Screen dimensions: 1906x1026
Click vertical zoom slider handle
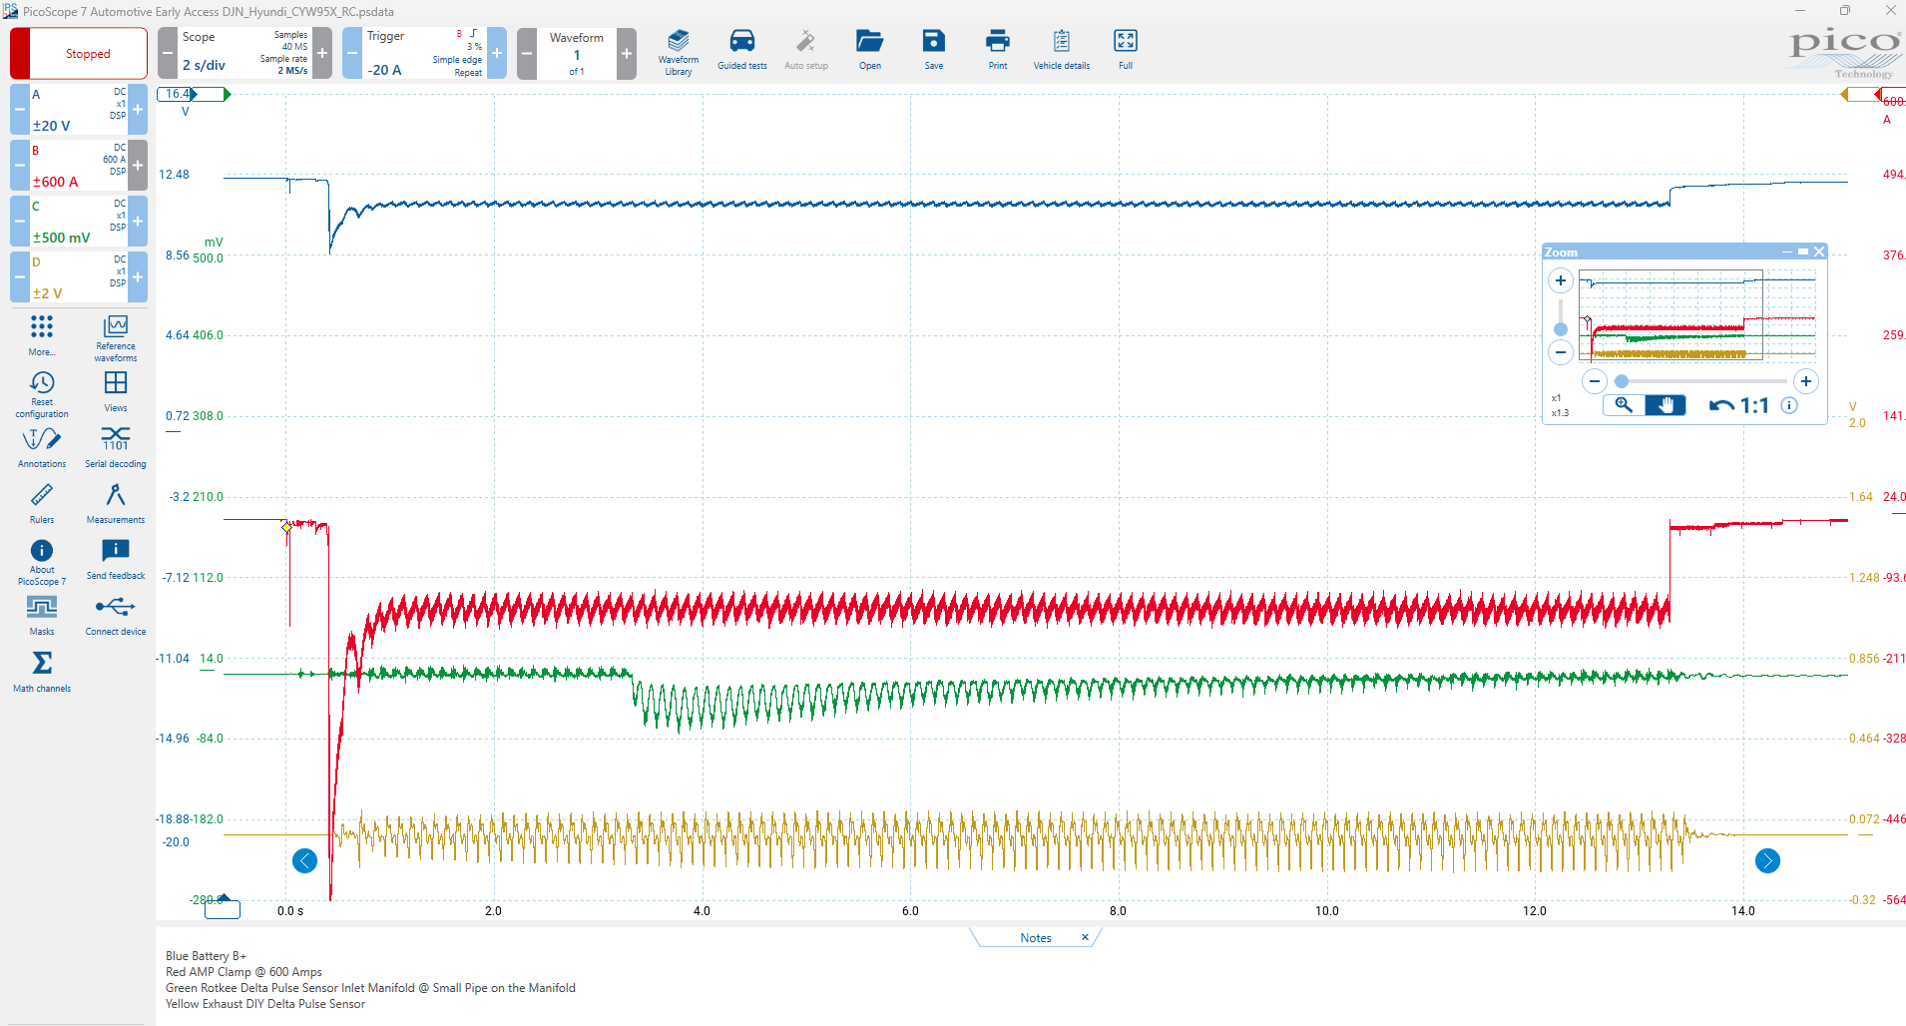pyautogui.click(x=1561, y=329)
